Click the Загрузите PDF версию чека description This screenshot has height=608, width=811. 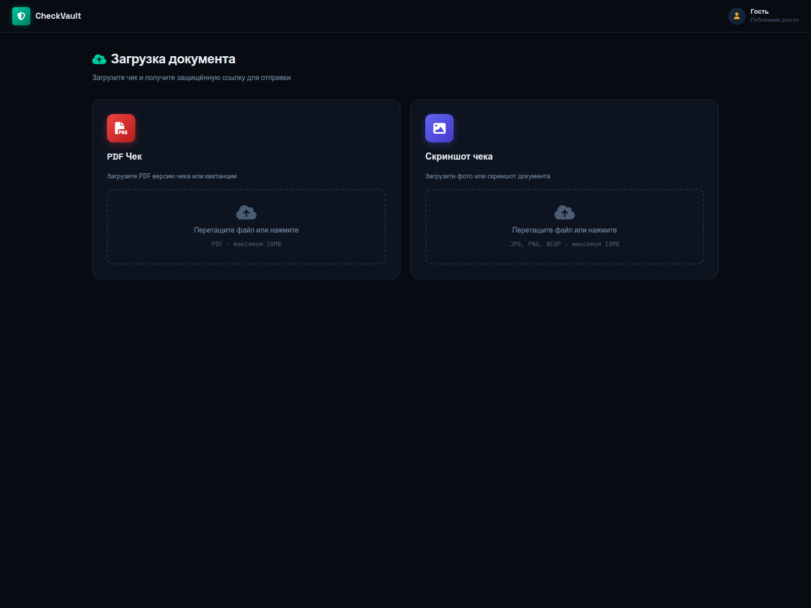pyautogui.click(x=171, y=176)
